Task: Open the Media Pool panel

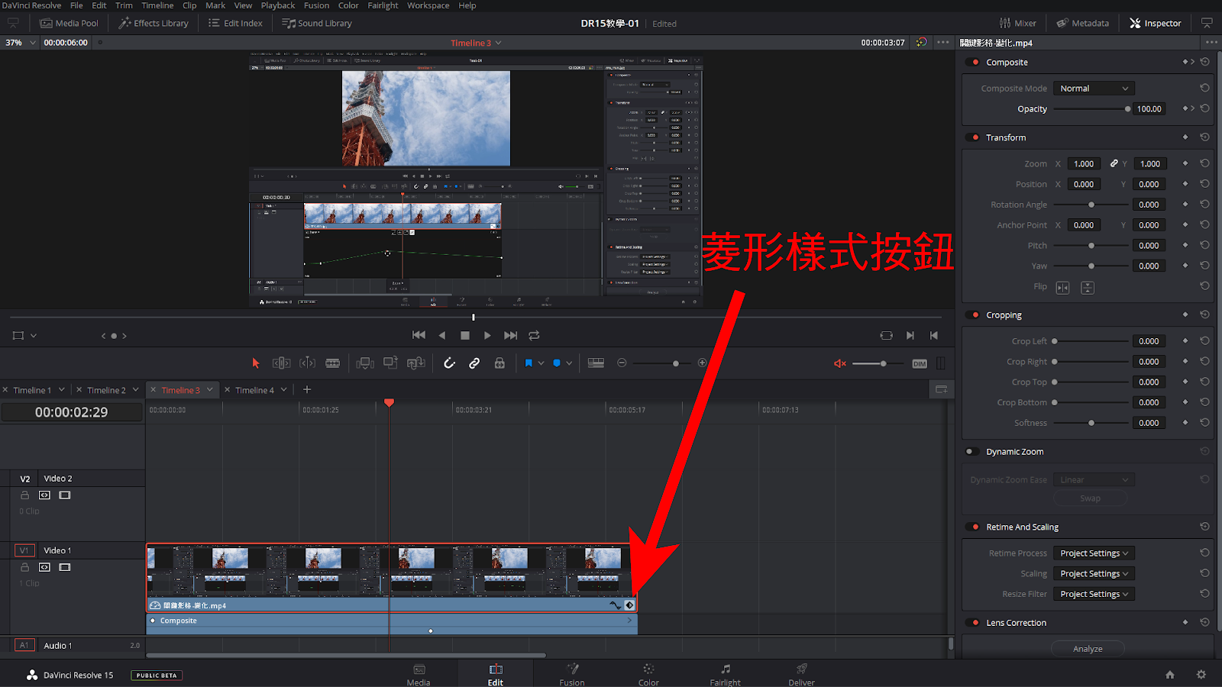Action: (x=70, y=23)
